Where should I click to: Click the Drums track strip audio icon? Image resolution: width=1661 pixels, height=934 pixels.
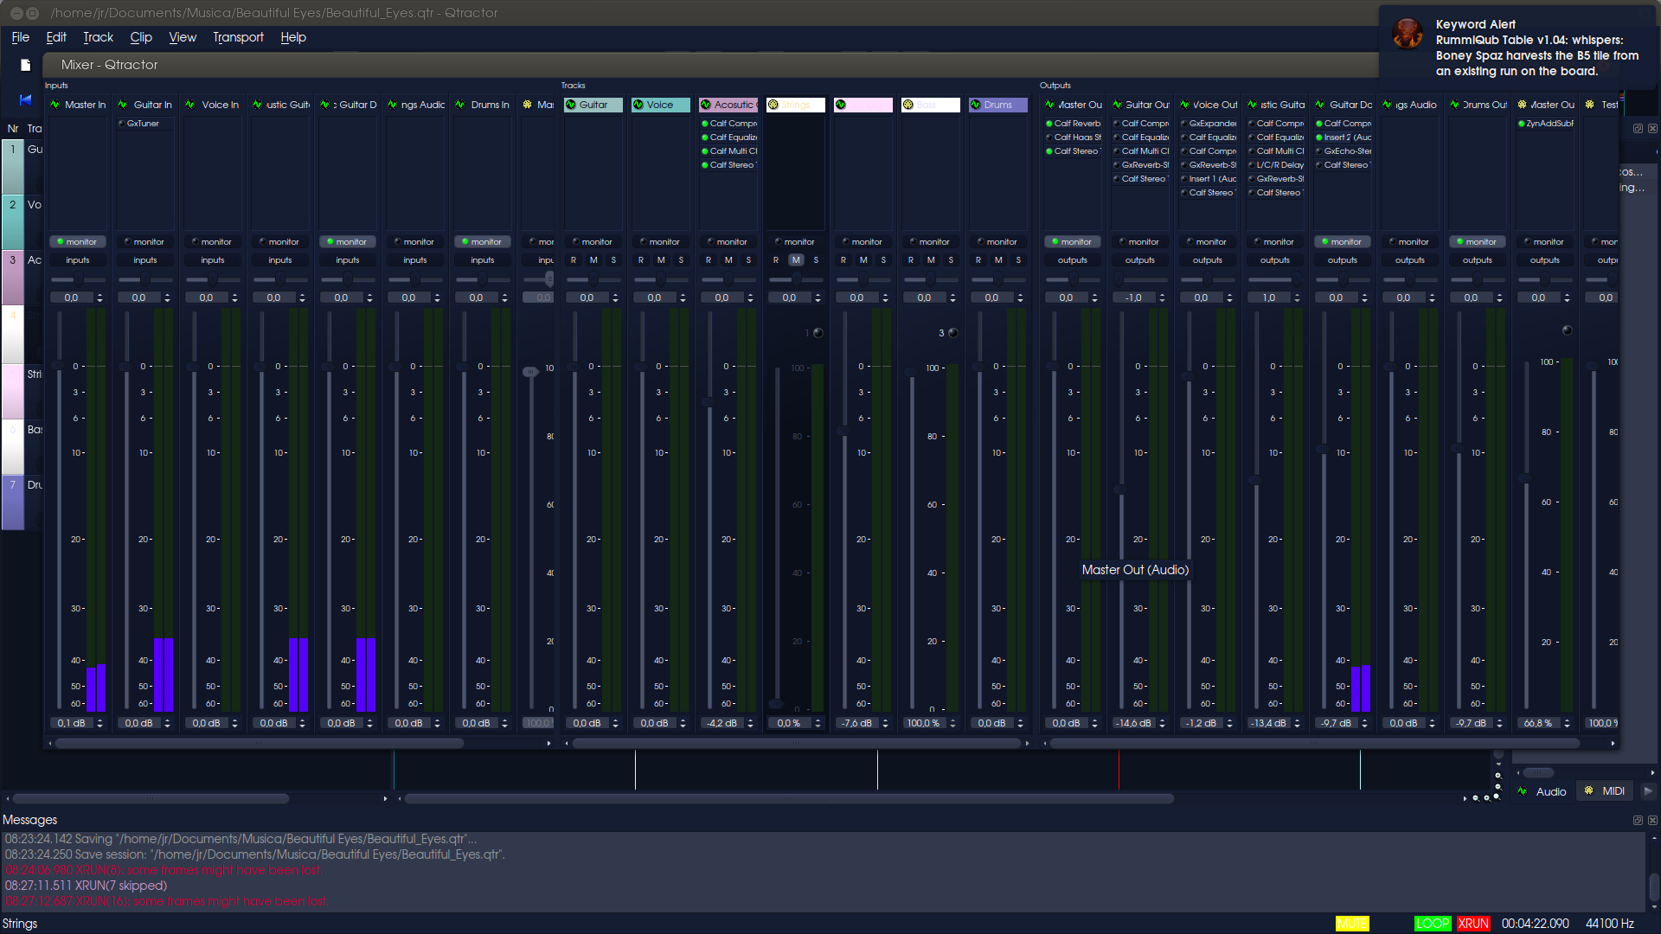976,105
